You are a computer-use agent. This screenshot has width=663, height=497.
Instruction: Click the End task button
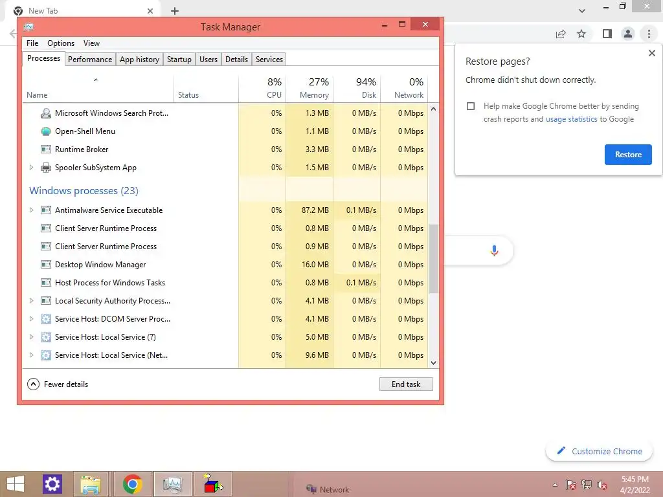(x=406, y=384)
